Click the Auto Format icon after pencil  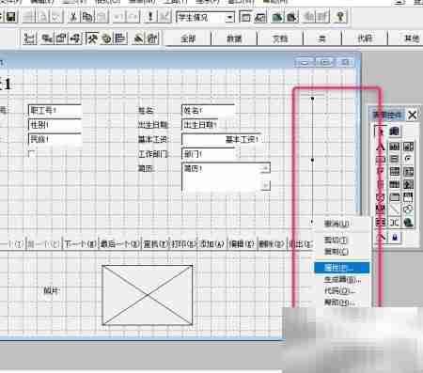click(152, 39)
